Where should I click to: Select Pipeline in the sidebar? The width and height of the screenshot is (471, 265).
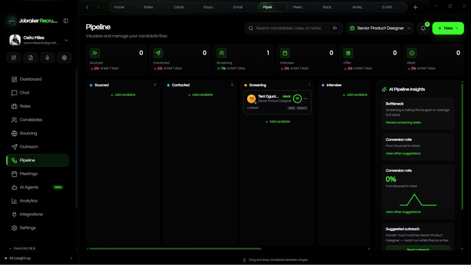[37, 160]
